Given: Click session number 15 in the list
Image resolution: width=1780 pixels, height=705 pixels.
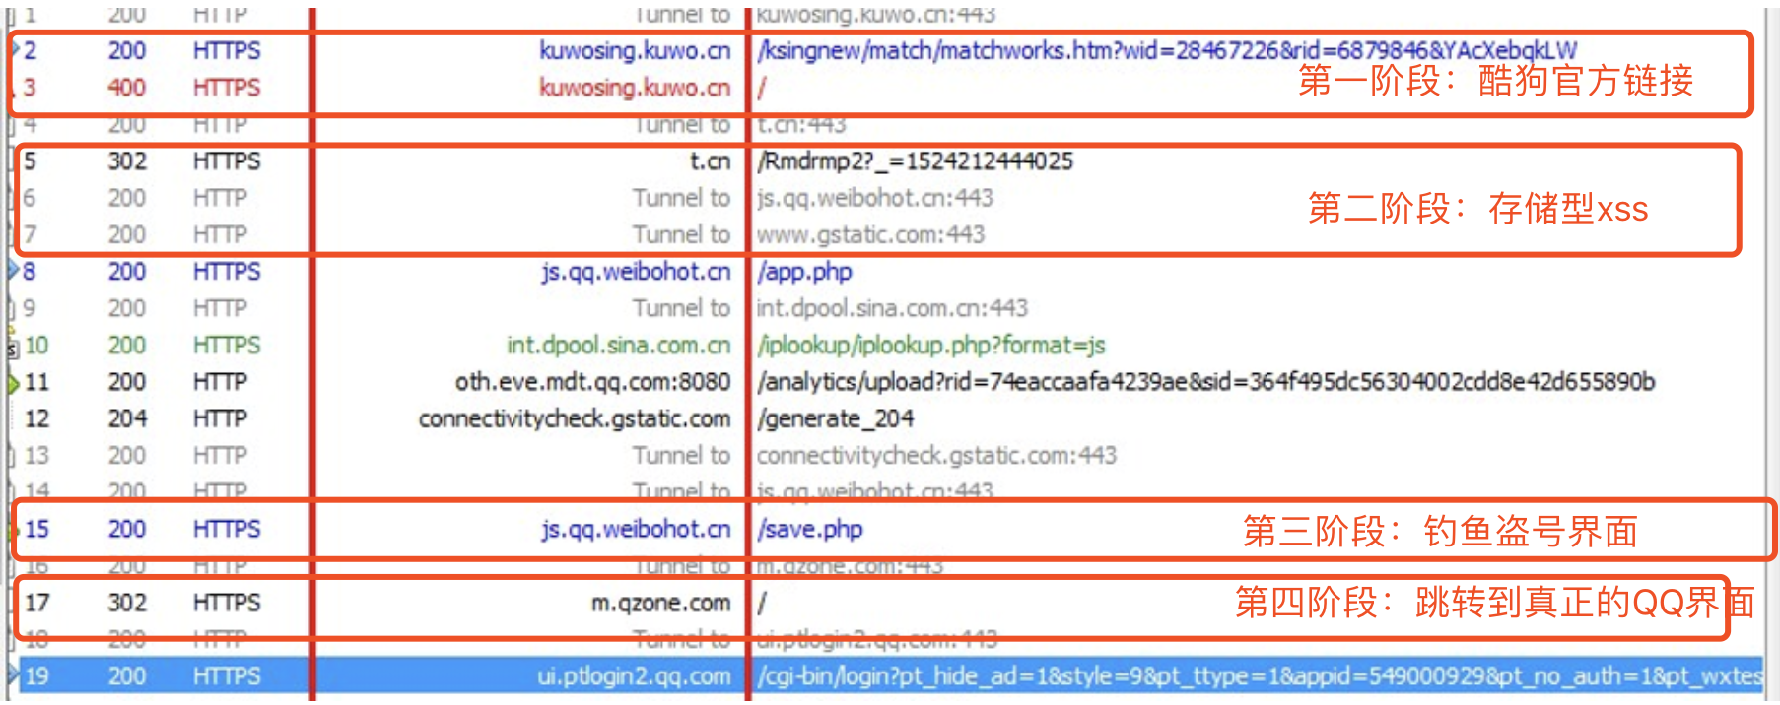Looking at the screenshot, I should 36,530.
